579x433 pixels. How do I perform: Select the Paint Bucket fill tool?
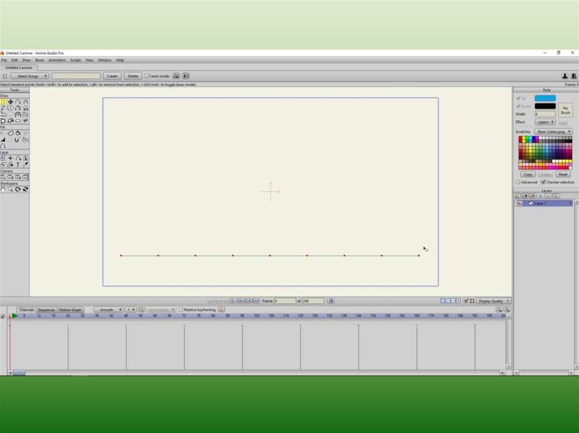[x=18, y=133]
